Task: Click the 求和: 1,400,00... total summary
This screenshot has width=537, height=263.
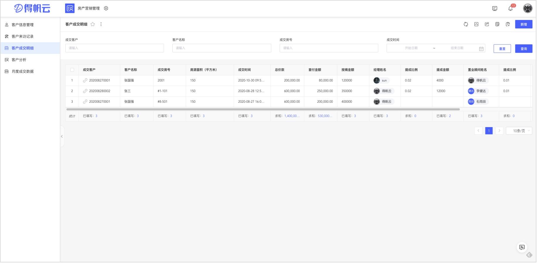Action: point(287,116)
